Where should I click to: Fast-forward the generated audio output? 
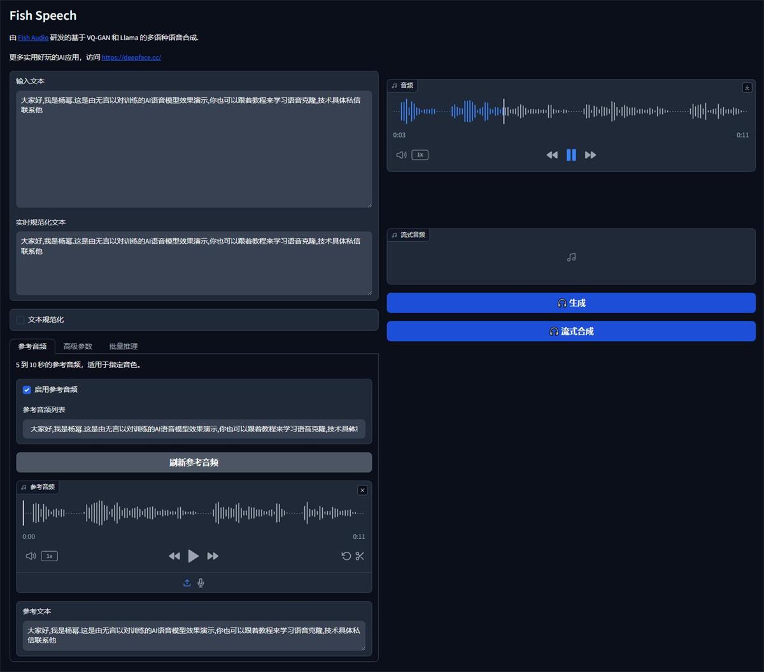click(x=590, y=155)
